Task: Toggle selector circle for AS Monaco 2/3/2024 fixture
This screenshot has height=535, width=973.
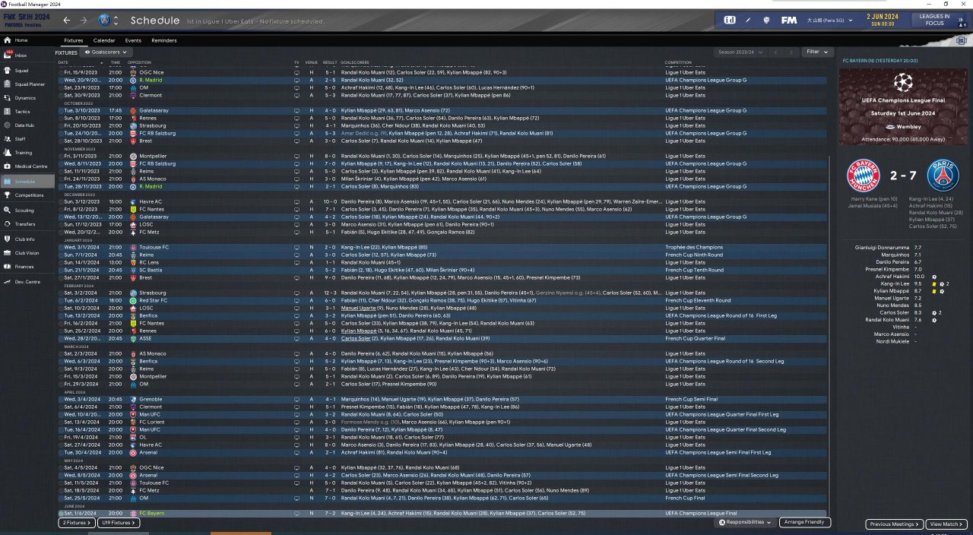Action: click(59, 353)
